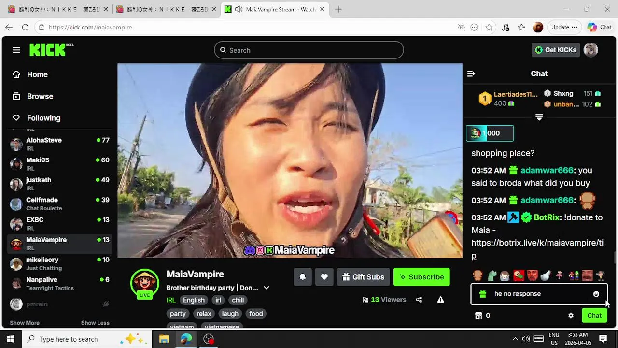Open Windows Start menu
The width and height of the screenshot is (618, 348).
pyautogui.click(x=11, y=339)
